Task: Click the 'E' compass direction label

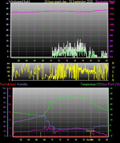Action: click(113, 76)
